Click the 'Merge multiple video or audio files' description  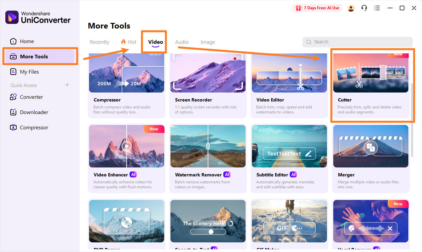tap(368, 185)
